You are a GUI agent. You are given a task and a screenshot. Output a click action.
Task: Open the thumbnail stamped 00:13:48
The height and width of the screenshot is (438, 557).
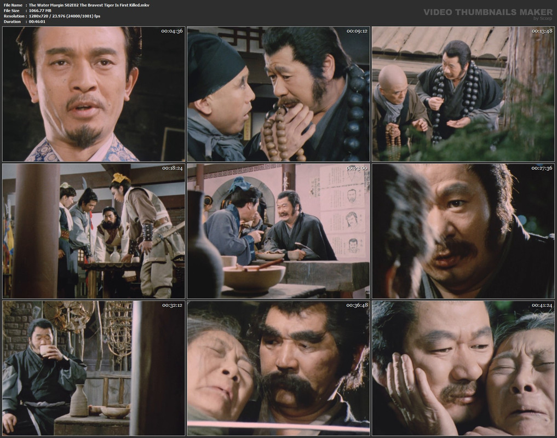click(463, 94)
